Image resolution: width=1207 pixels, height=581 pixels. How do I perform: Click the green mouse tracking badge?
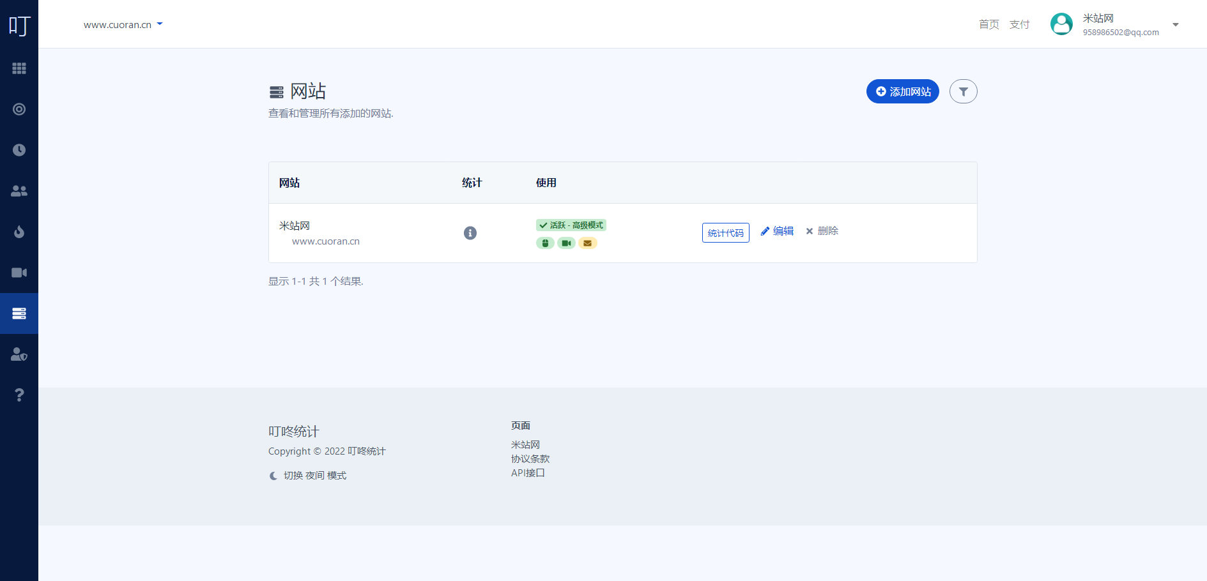tap(545, 243)
